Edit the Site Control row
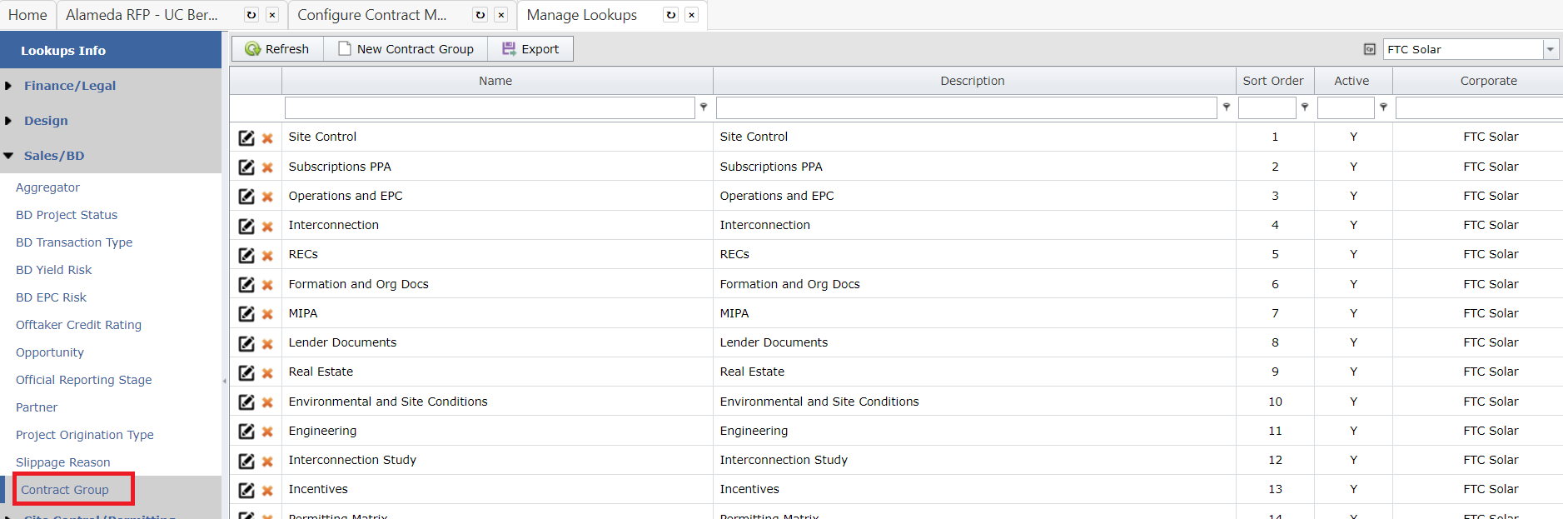Image resolution: width=1563 pixels, height=519 pixels. [x=246, y=137]
